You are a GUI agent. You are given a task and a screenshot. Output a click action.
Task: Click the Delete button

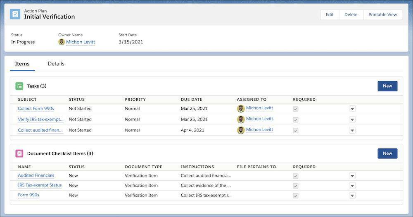tap(351, 15)
